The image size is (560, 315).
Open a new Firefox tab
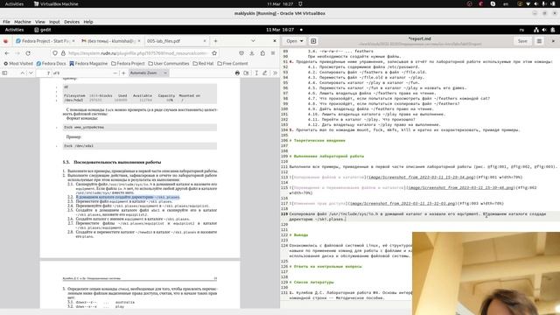coord(215,41)
